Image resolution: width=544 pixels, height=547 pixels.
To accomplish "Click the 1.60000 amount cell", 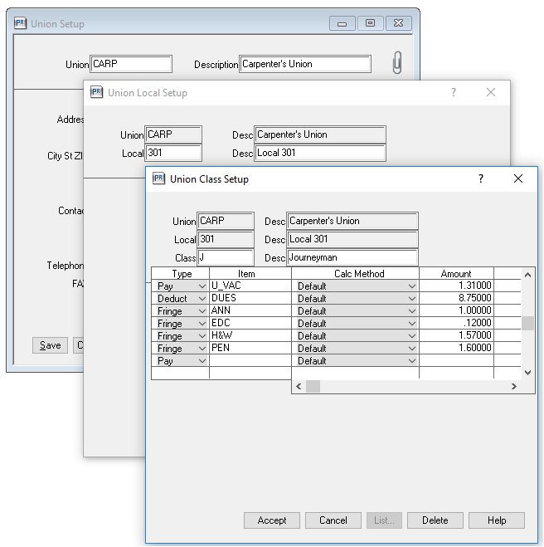I will pyautogui.click(x=456, y=348).
